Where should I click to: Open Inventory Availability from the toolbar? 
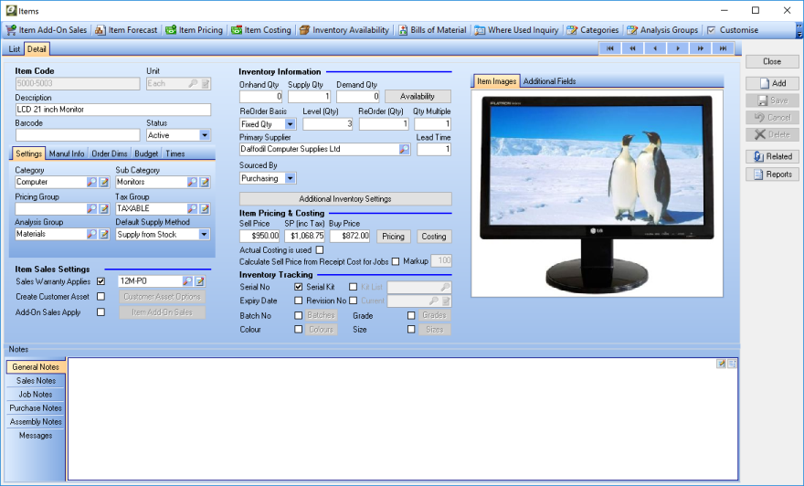click(x=344, y=30)
